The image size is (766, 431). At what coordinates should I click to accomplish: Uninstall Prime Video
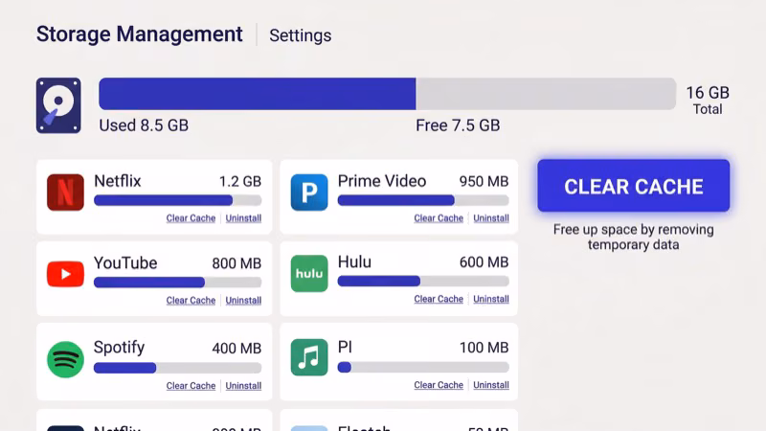click(491, 218)
